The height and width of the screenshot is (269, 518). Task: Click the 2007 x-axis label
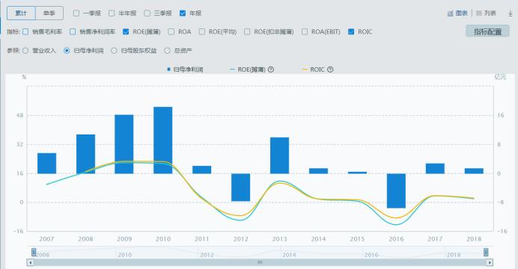(46, 239)
